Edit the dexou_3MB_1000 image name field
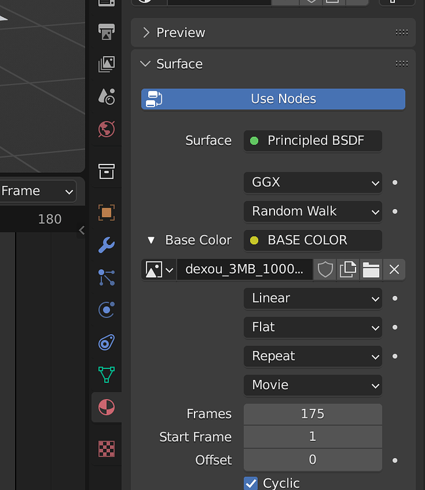Viewport: 425px width, 490px height. (245, 269)
